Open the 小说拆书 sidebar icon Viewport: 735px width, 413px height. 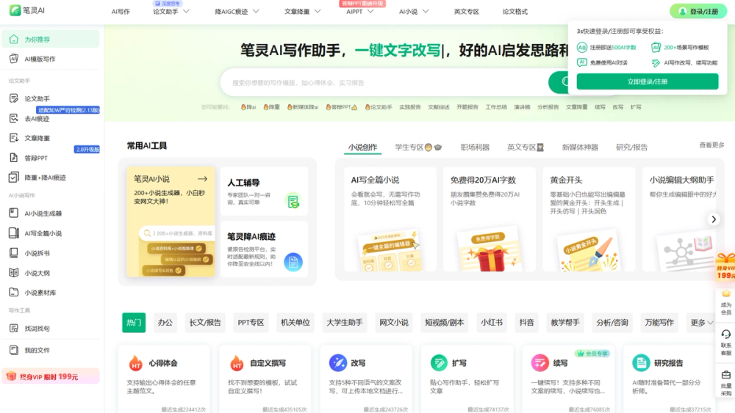click(x=14, y=253)
